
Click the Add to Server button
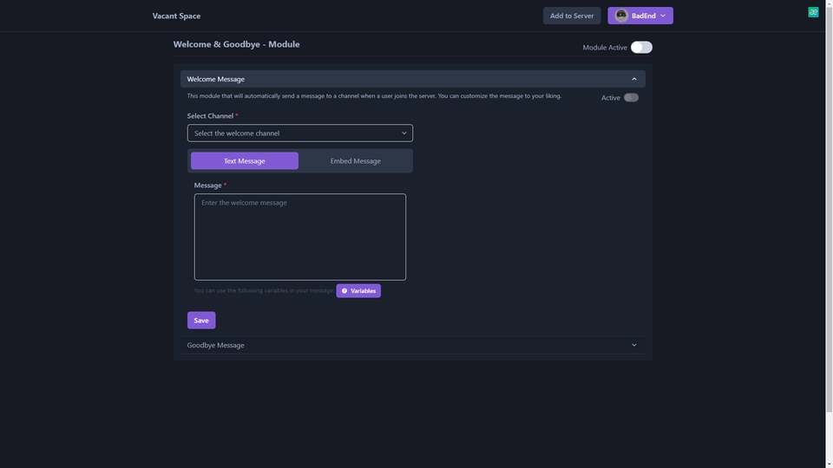pyautogui.click(x=572, y=16)
